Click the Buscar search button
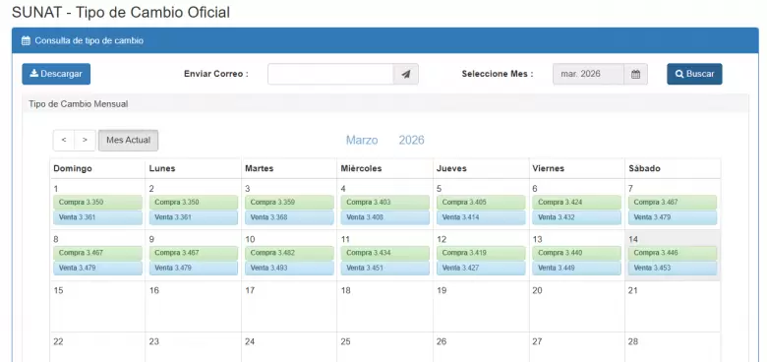This screenshot has width=767, height=362. [694, 74]
